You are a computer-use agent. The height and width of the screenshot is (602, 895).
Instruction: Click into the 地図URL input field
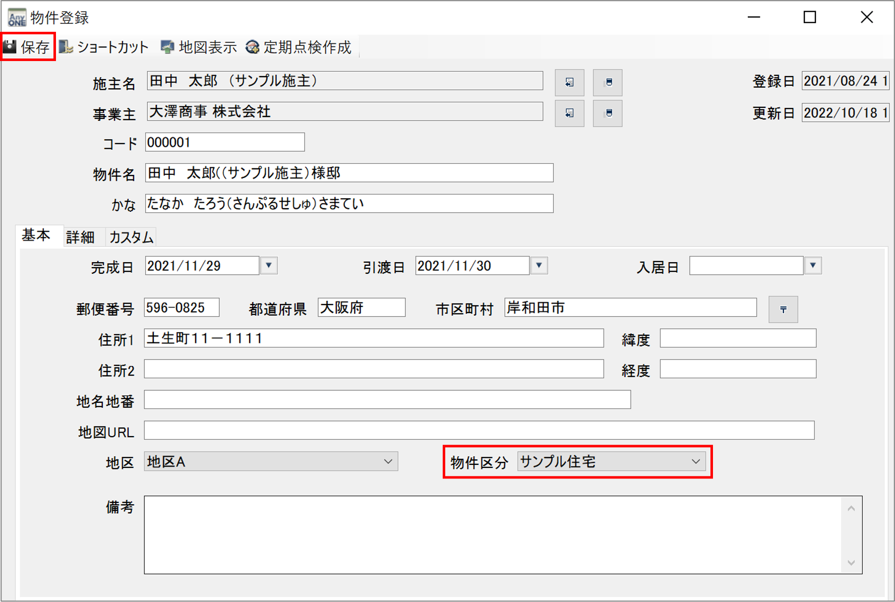point(479,431)
